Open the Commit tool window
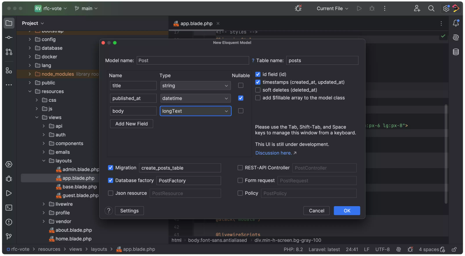465x256 pixels. point(9,37)
